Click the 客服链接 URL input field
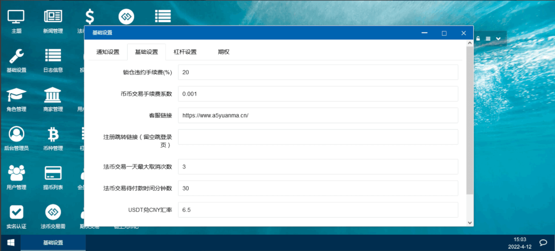 click(x=318, y=115)
